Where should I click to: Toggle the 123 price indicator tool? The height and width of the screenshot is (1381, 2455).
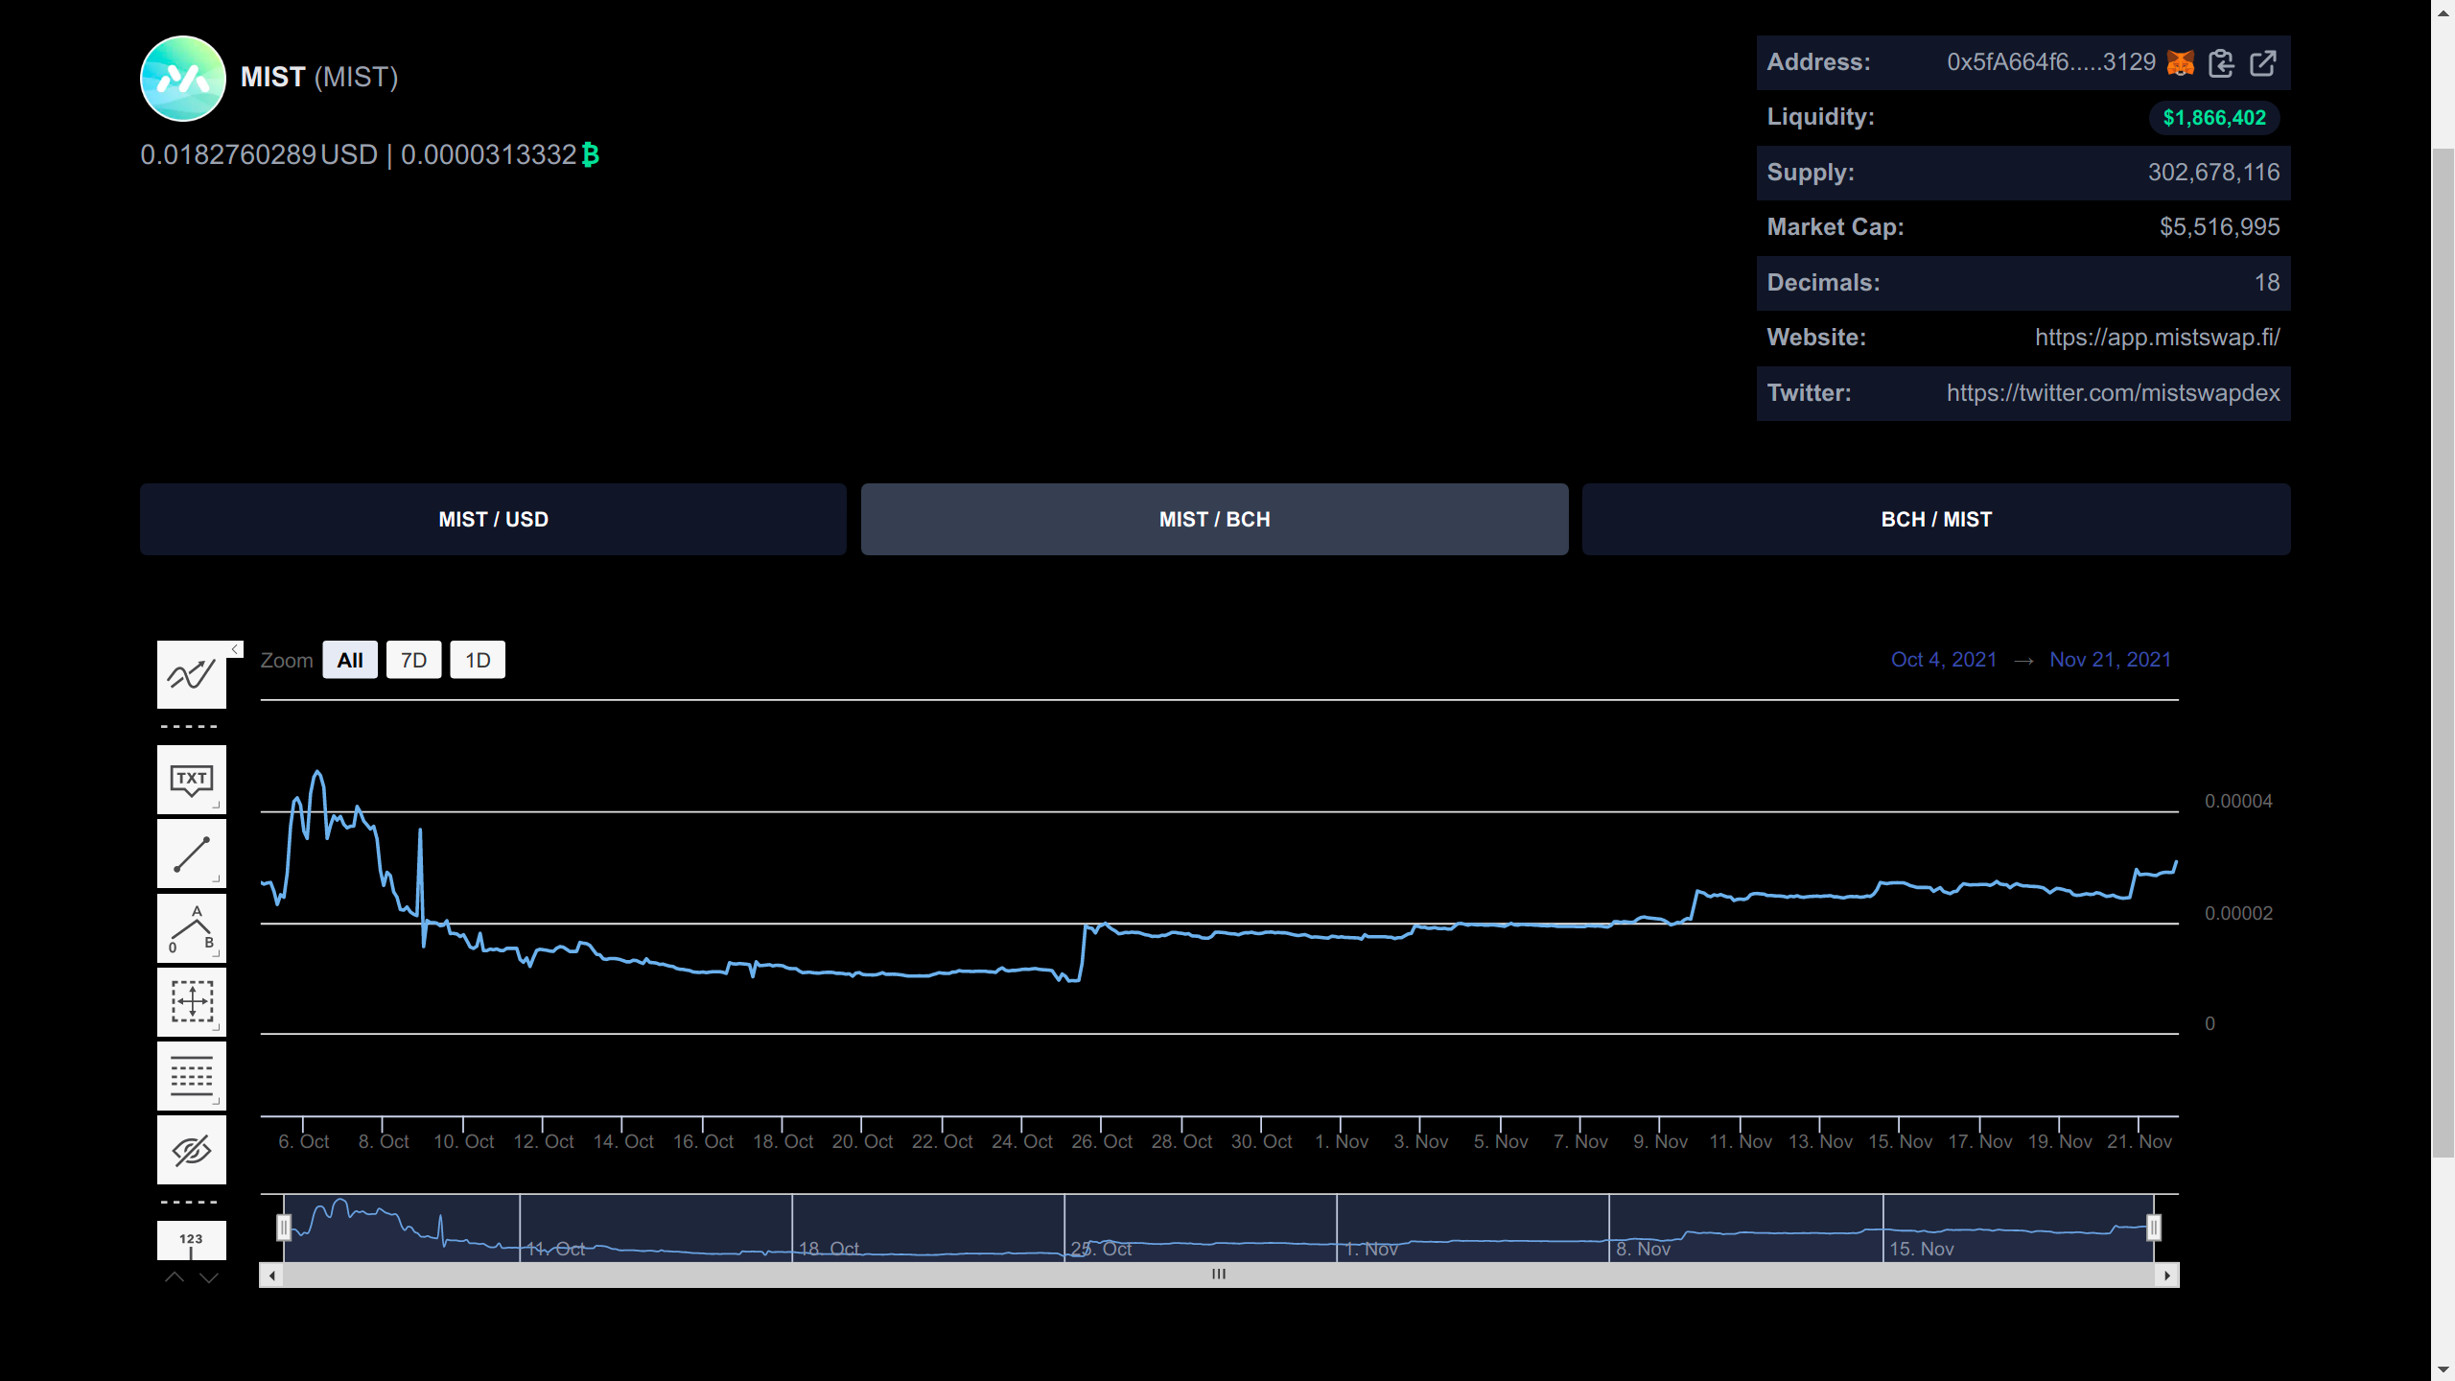192,1240
